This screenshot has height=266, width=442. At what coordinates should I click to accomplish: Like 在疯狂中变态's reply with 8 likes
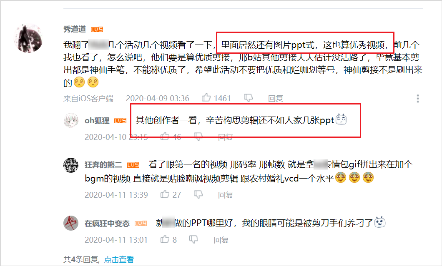[165, 239]
